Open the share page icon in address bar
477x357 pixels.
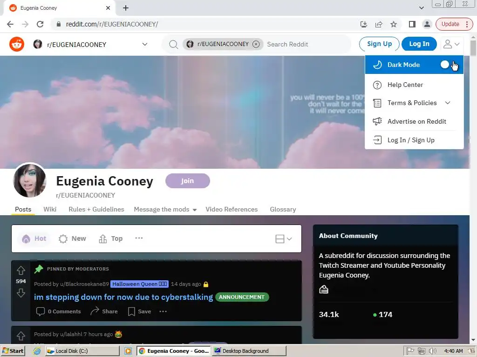(x=379, y=24)
